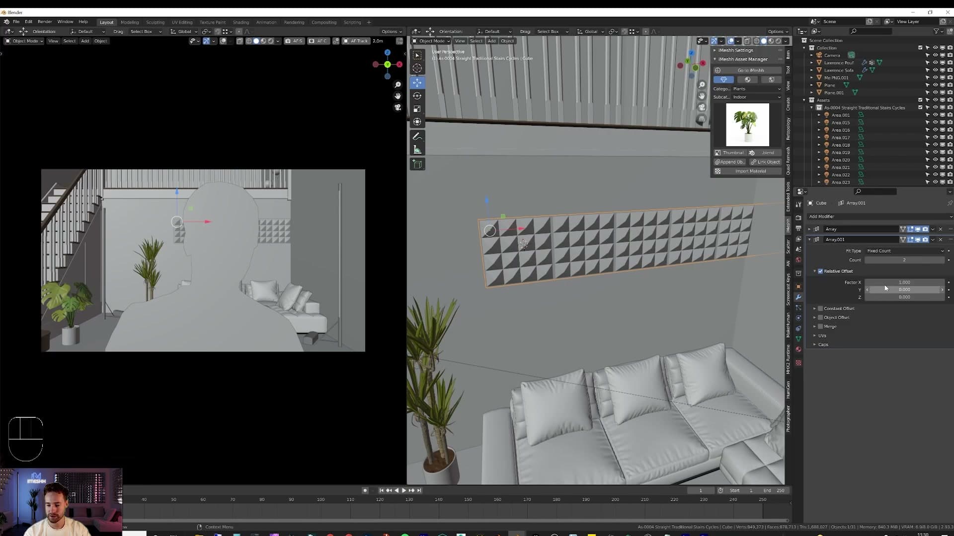Open the Object properties orange square tab
This screenshot has height=536, width=954.
click(x=798, y=286)
